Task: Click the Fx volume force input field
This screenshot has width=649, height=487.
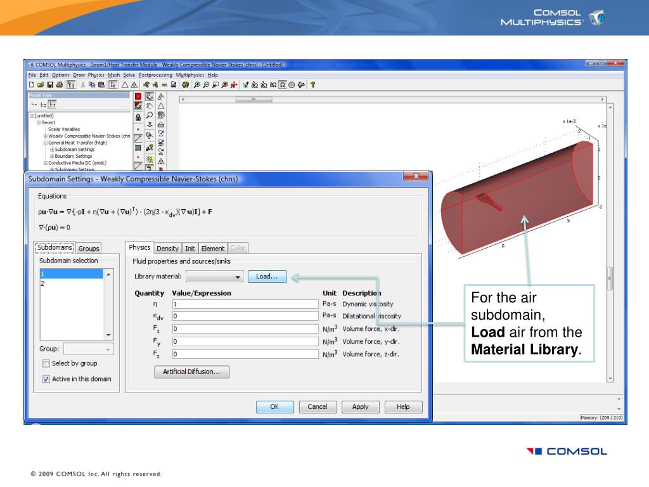Action: pyautogui.click(x=245, y=329)
